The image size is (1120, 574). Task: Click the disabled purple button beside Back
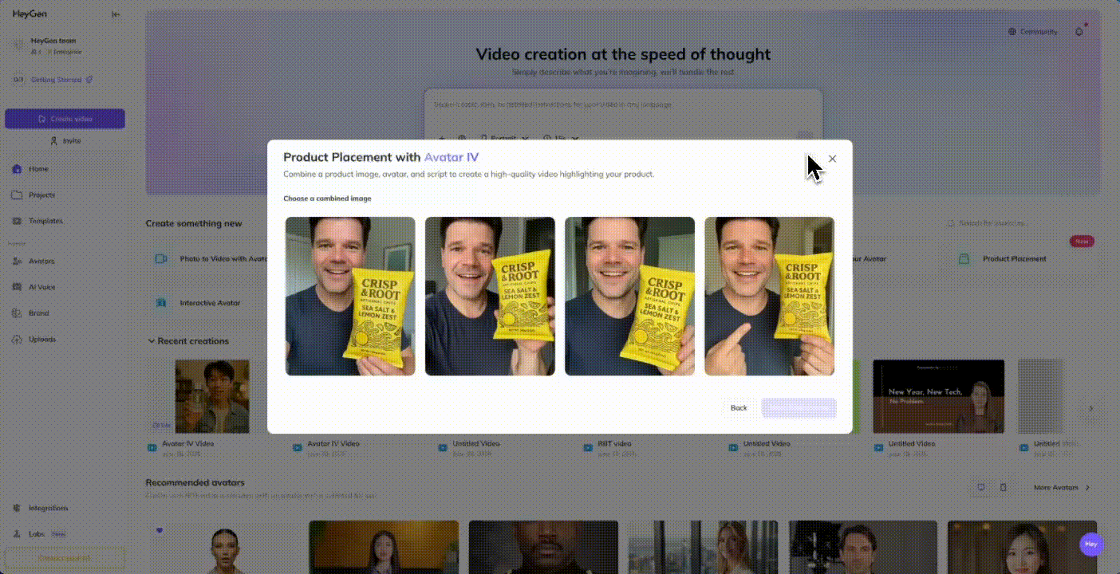(x=799, y=407)
